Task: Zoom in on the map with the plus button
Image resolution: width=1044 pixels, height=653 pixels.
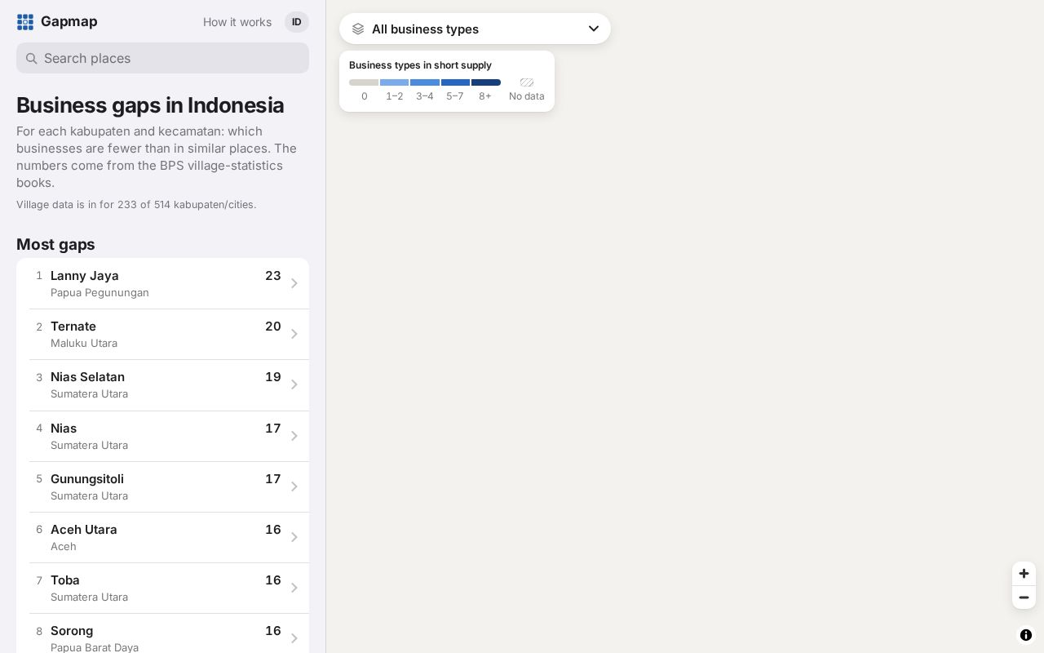Action: (1024, 574)
